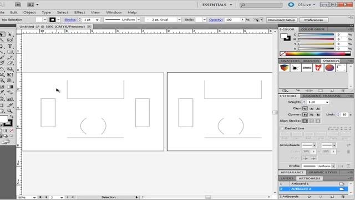This screenshot has height=200, width=355.
Task: Click the Document Setup button
Action: coord(281,20)
